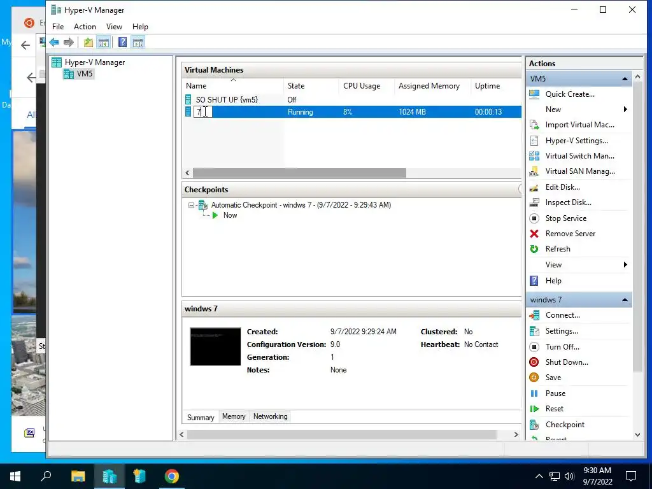This screenshot has height=489, width=652.
Task: Open Virtual Switch Manager action
Action: (579, 156)
